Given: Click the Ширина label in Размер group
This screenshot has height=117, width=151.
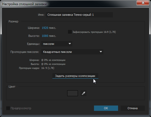Looking at the screenshot, I should 34,28.
